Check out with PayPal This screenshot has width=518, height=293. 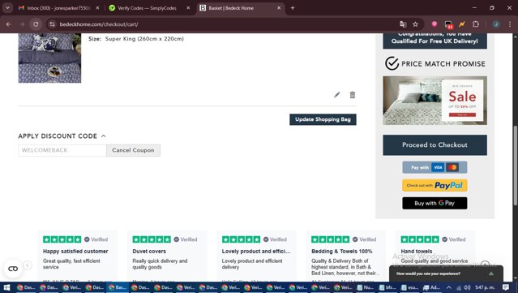point(435,185)
